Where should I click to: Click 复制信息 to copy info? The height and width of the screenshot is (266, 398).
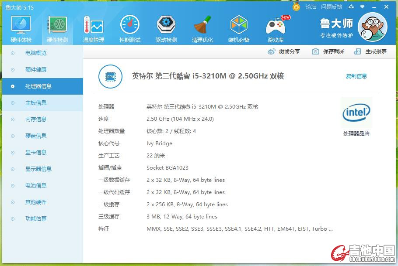[356, 76]
